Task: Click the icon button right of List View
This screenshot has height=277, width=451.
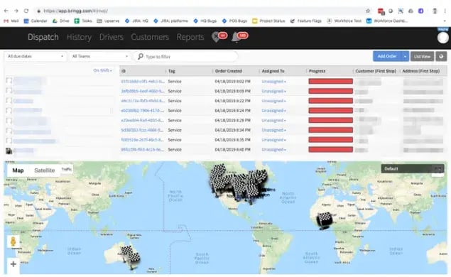Action: [441, 56]
